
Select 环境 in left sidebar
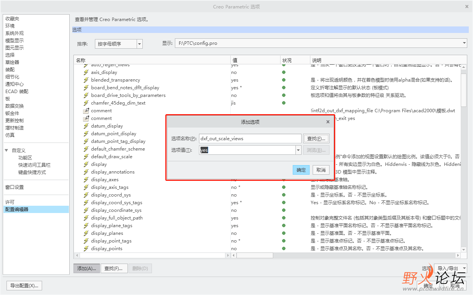point(10,26)
